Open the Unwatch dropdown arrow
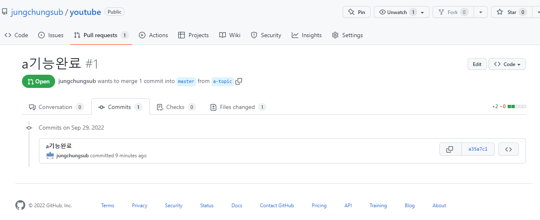The image size is (540, 220). coord(422,12)
